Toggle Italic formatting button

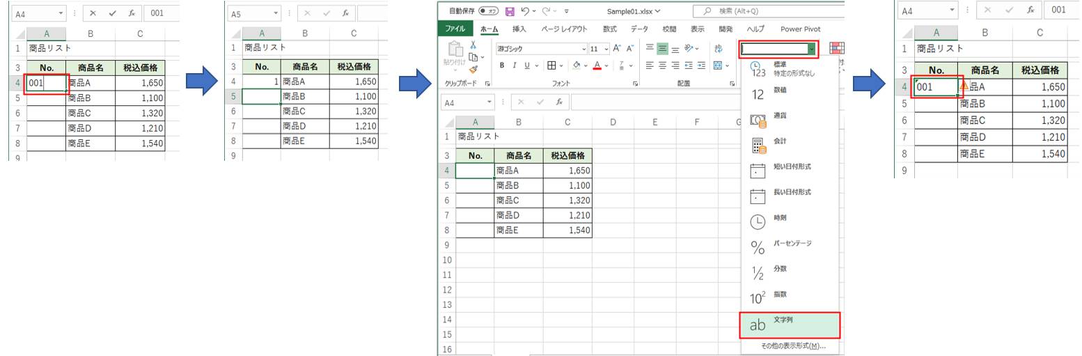[515, 65]
